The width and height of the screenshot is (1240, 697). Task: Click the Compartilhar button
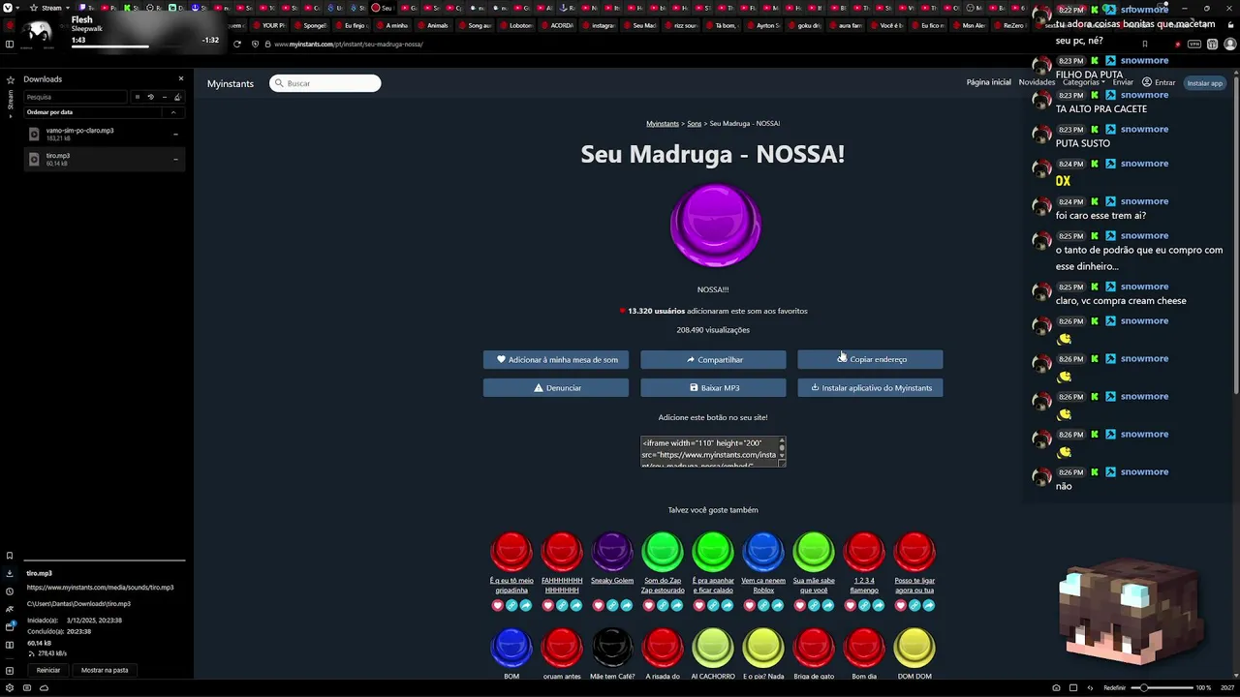713,359
